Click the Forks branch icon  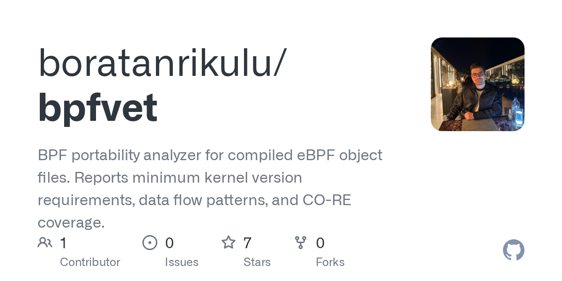tap(301, 243)
